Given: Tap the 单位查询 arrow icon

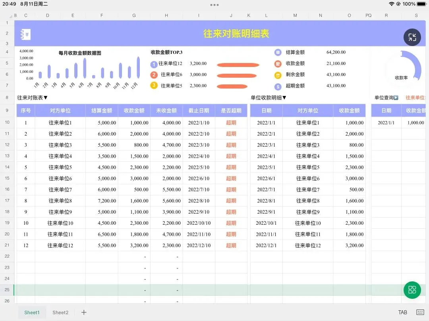Looking at the screenshot, I should tap(396, 97).
